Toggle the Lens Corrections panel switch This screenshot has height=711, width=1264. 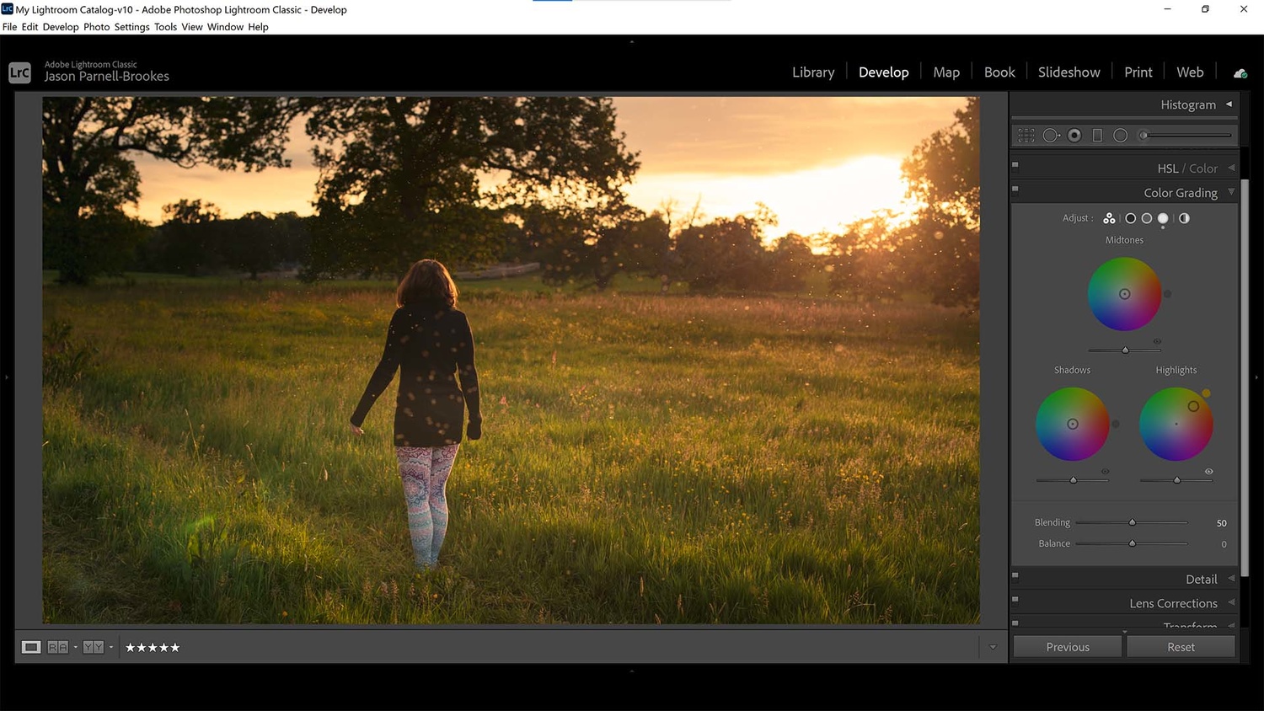(1015, 600)
